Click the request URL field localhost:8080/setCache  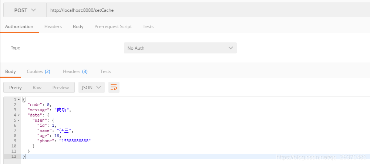[x=208, y=10]
